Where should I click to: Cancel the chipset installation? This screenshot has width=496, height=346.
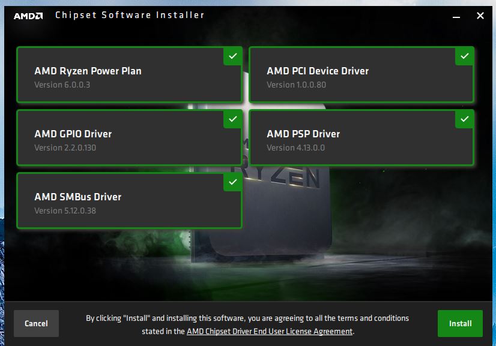click(36, 323)
